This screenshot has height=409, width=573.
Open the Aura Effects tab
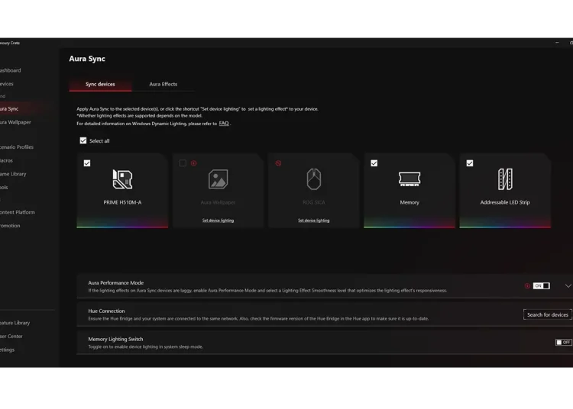[x=163, y=84]
